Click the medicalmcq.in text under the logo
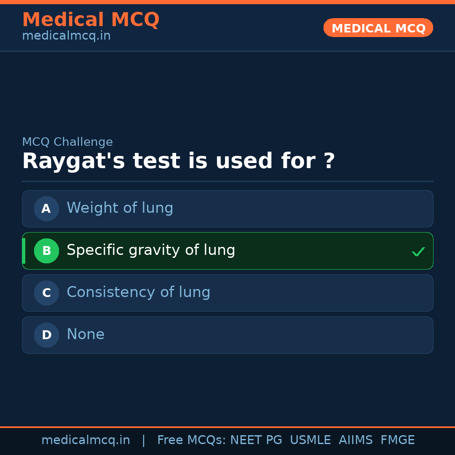This screenshot has width=455, height=455. click(x=66, y=35)
